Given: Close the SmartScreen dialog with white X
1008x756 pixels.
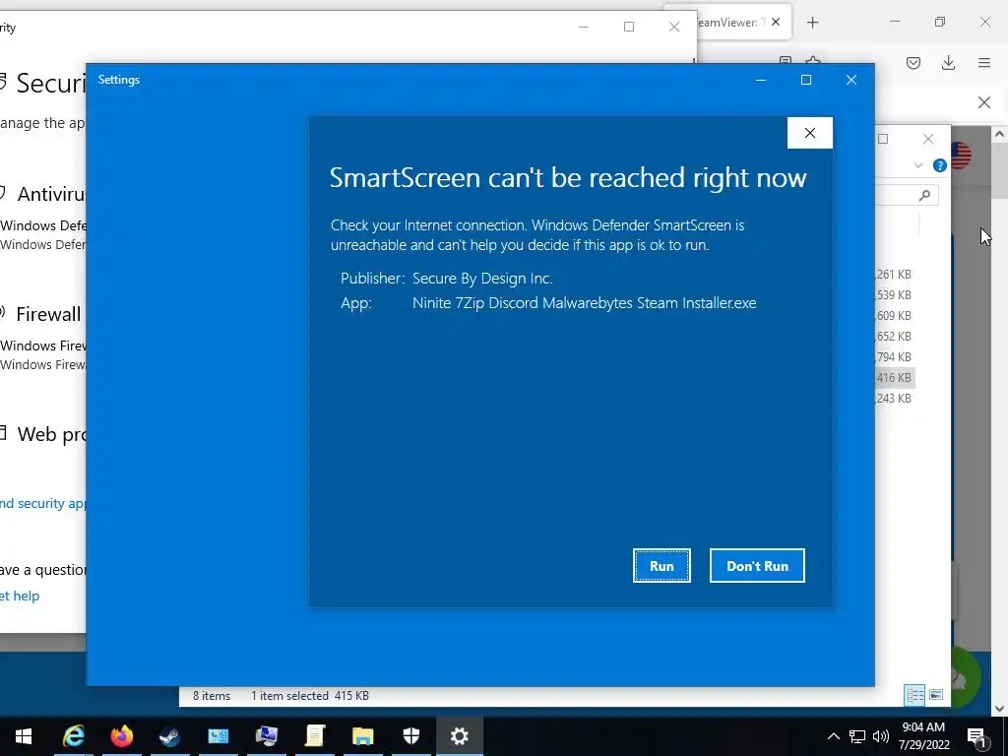Looking at the screenshot, I should [810, 133].
